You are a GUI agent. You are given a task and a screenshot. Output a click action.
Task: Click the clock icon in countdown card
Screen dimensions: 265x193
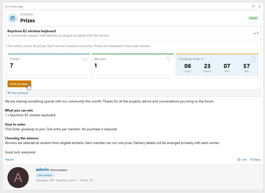pyautogui.click(x=253, y=59)
